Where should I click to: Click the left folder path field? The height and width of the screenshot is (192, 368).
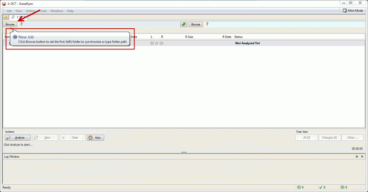click(x=101, y=24)
